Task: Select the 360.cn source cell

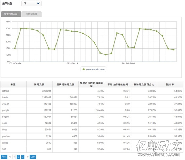Action: point(13,104)
